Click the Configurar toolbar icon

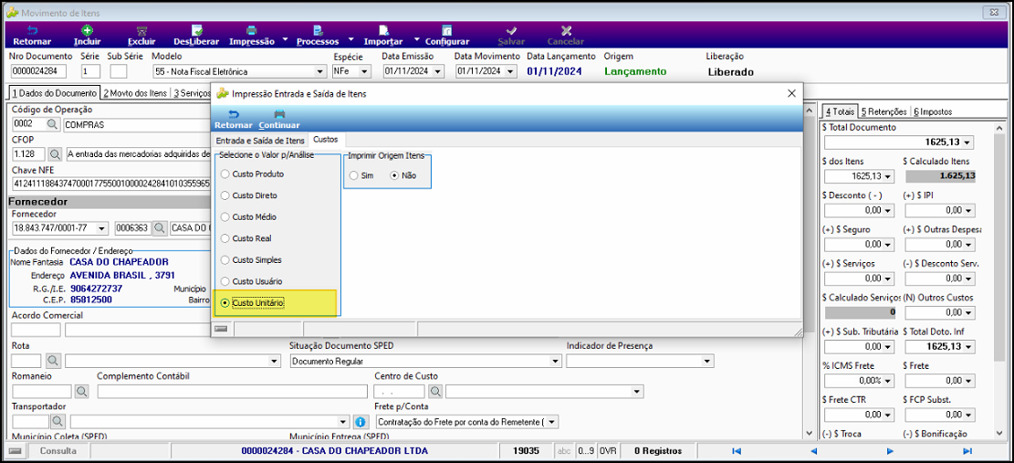point(447,30)
